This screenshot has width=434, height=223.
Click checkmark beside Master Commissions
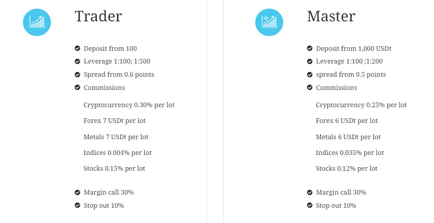pos(310,87)
